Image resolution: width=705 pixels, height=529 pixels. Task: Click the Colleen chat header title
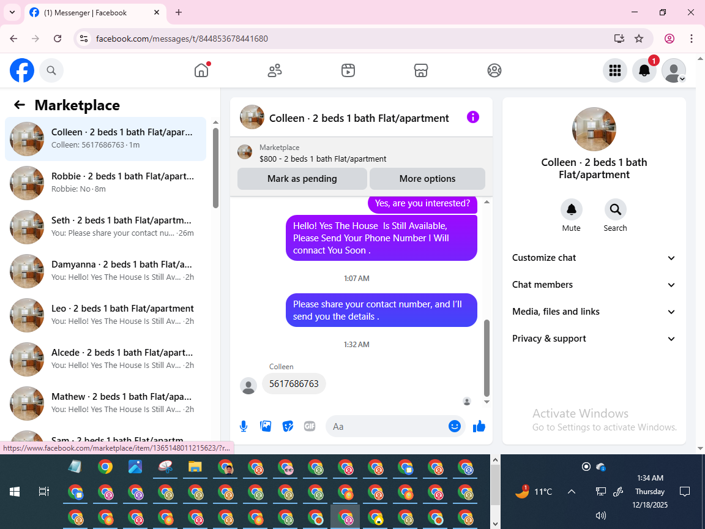click(359, 118)
